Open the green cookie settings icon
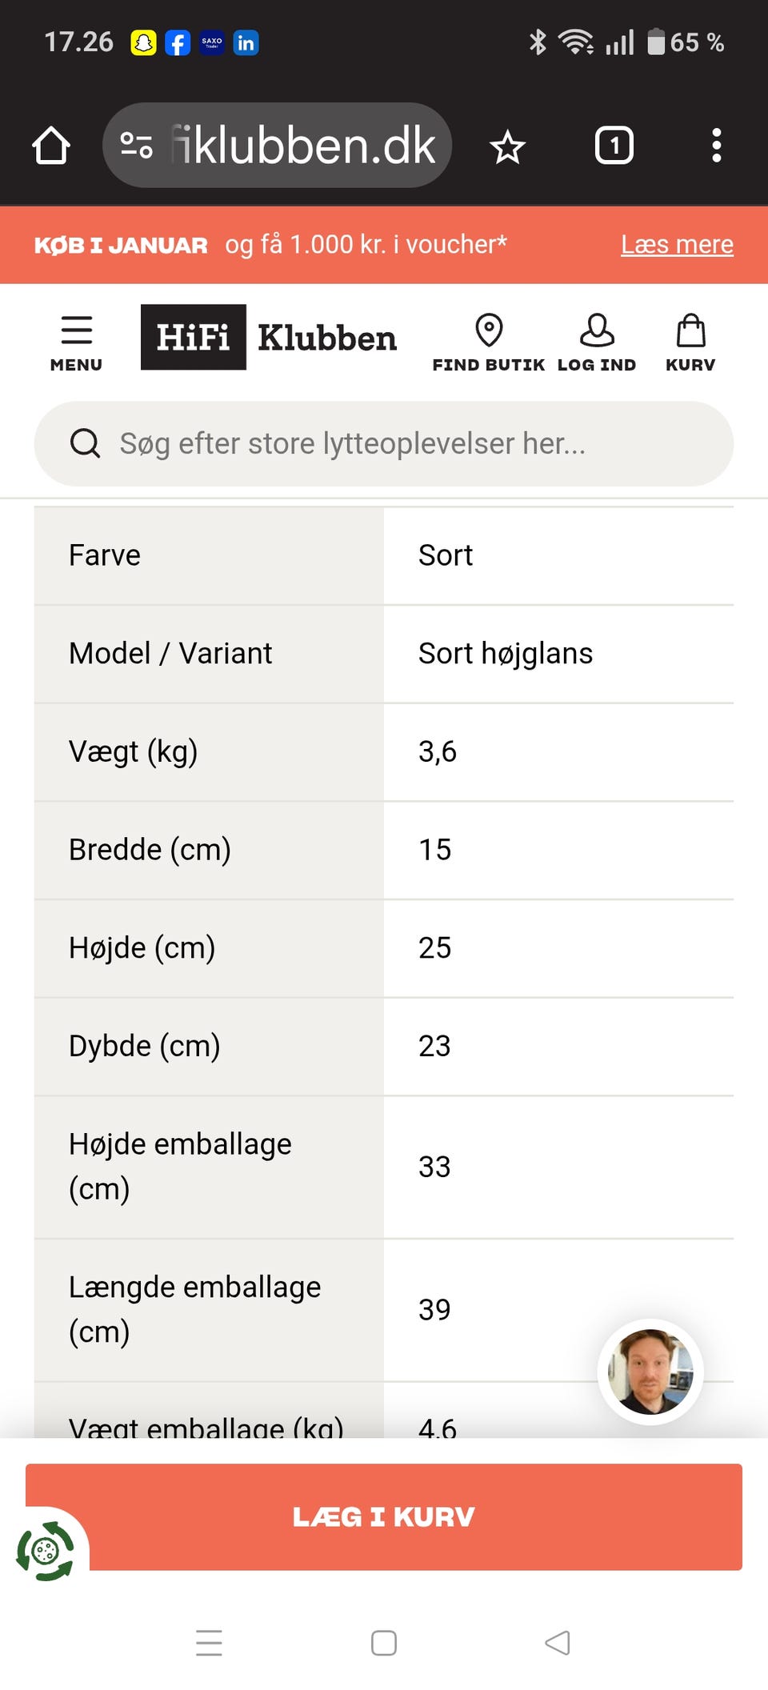This screenshot has width=768, height=1690. tap(45, 1551)
